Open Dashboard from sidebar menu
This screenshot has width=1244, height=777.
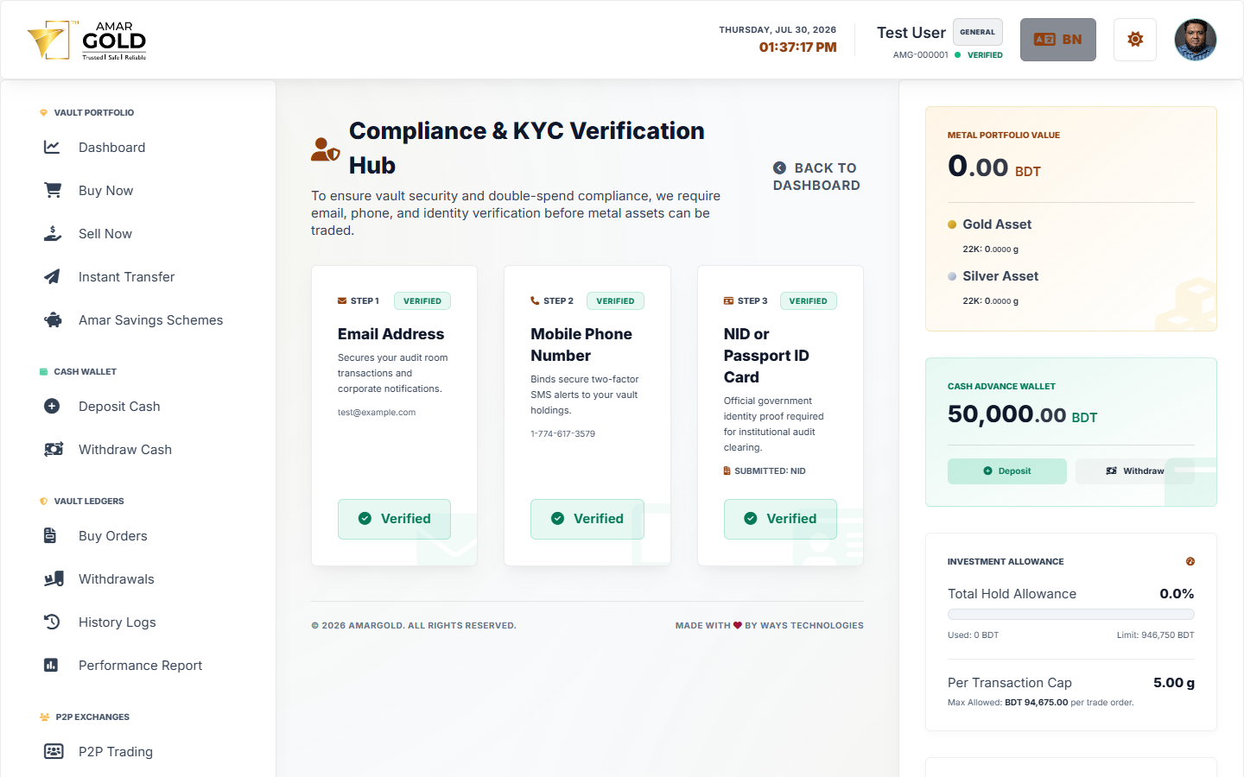(138, 148)
